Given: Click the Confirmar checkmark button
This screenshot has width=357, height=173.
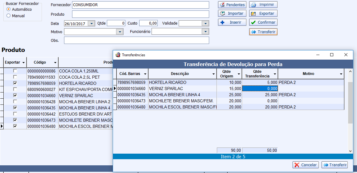Looking at the screenshot, I should (x=263, y=22).
